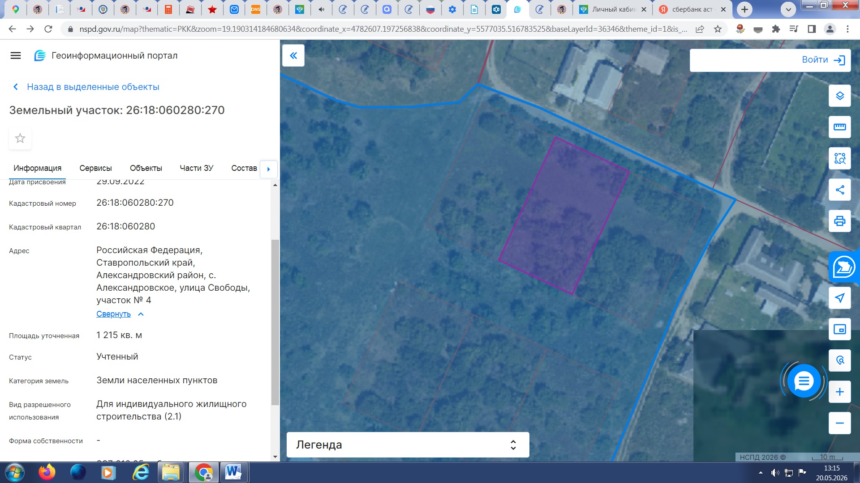Click Войти login button
Image resolution: width=860 pixels, height=483 pixels.
pos(823,60)
